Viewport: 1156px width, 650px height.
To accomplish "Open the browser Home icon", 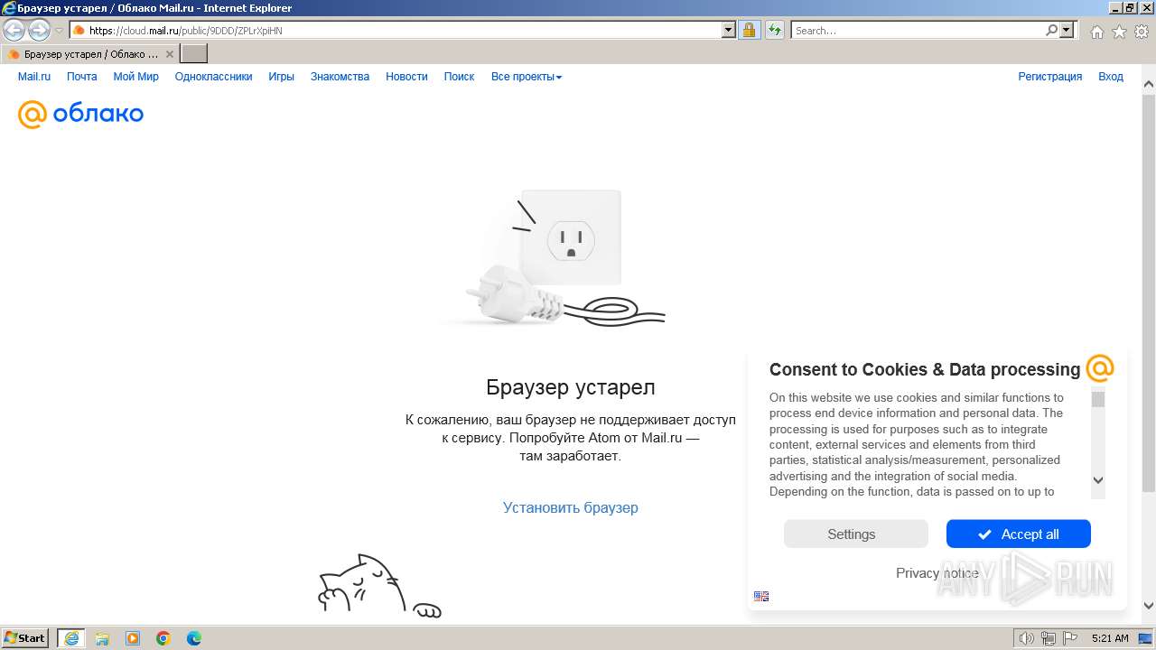I will [1096, 32].
